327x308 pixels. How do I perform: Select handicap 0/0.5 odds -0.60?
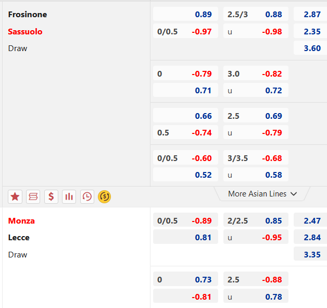(185, 158)
